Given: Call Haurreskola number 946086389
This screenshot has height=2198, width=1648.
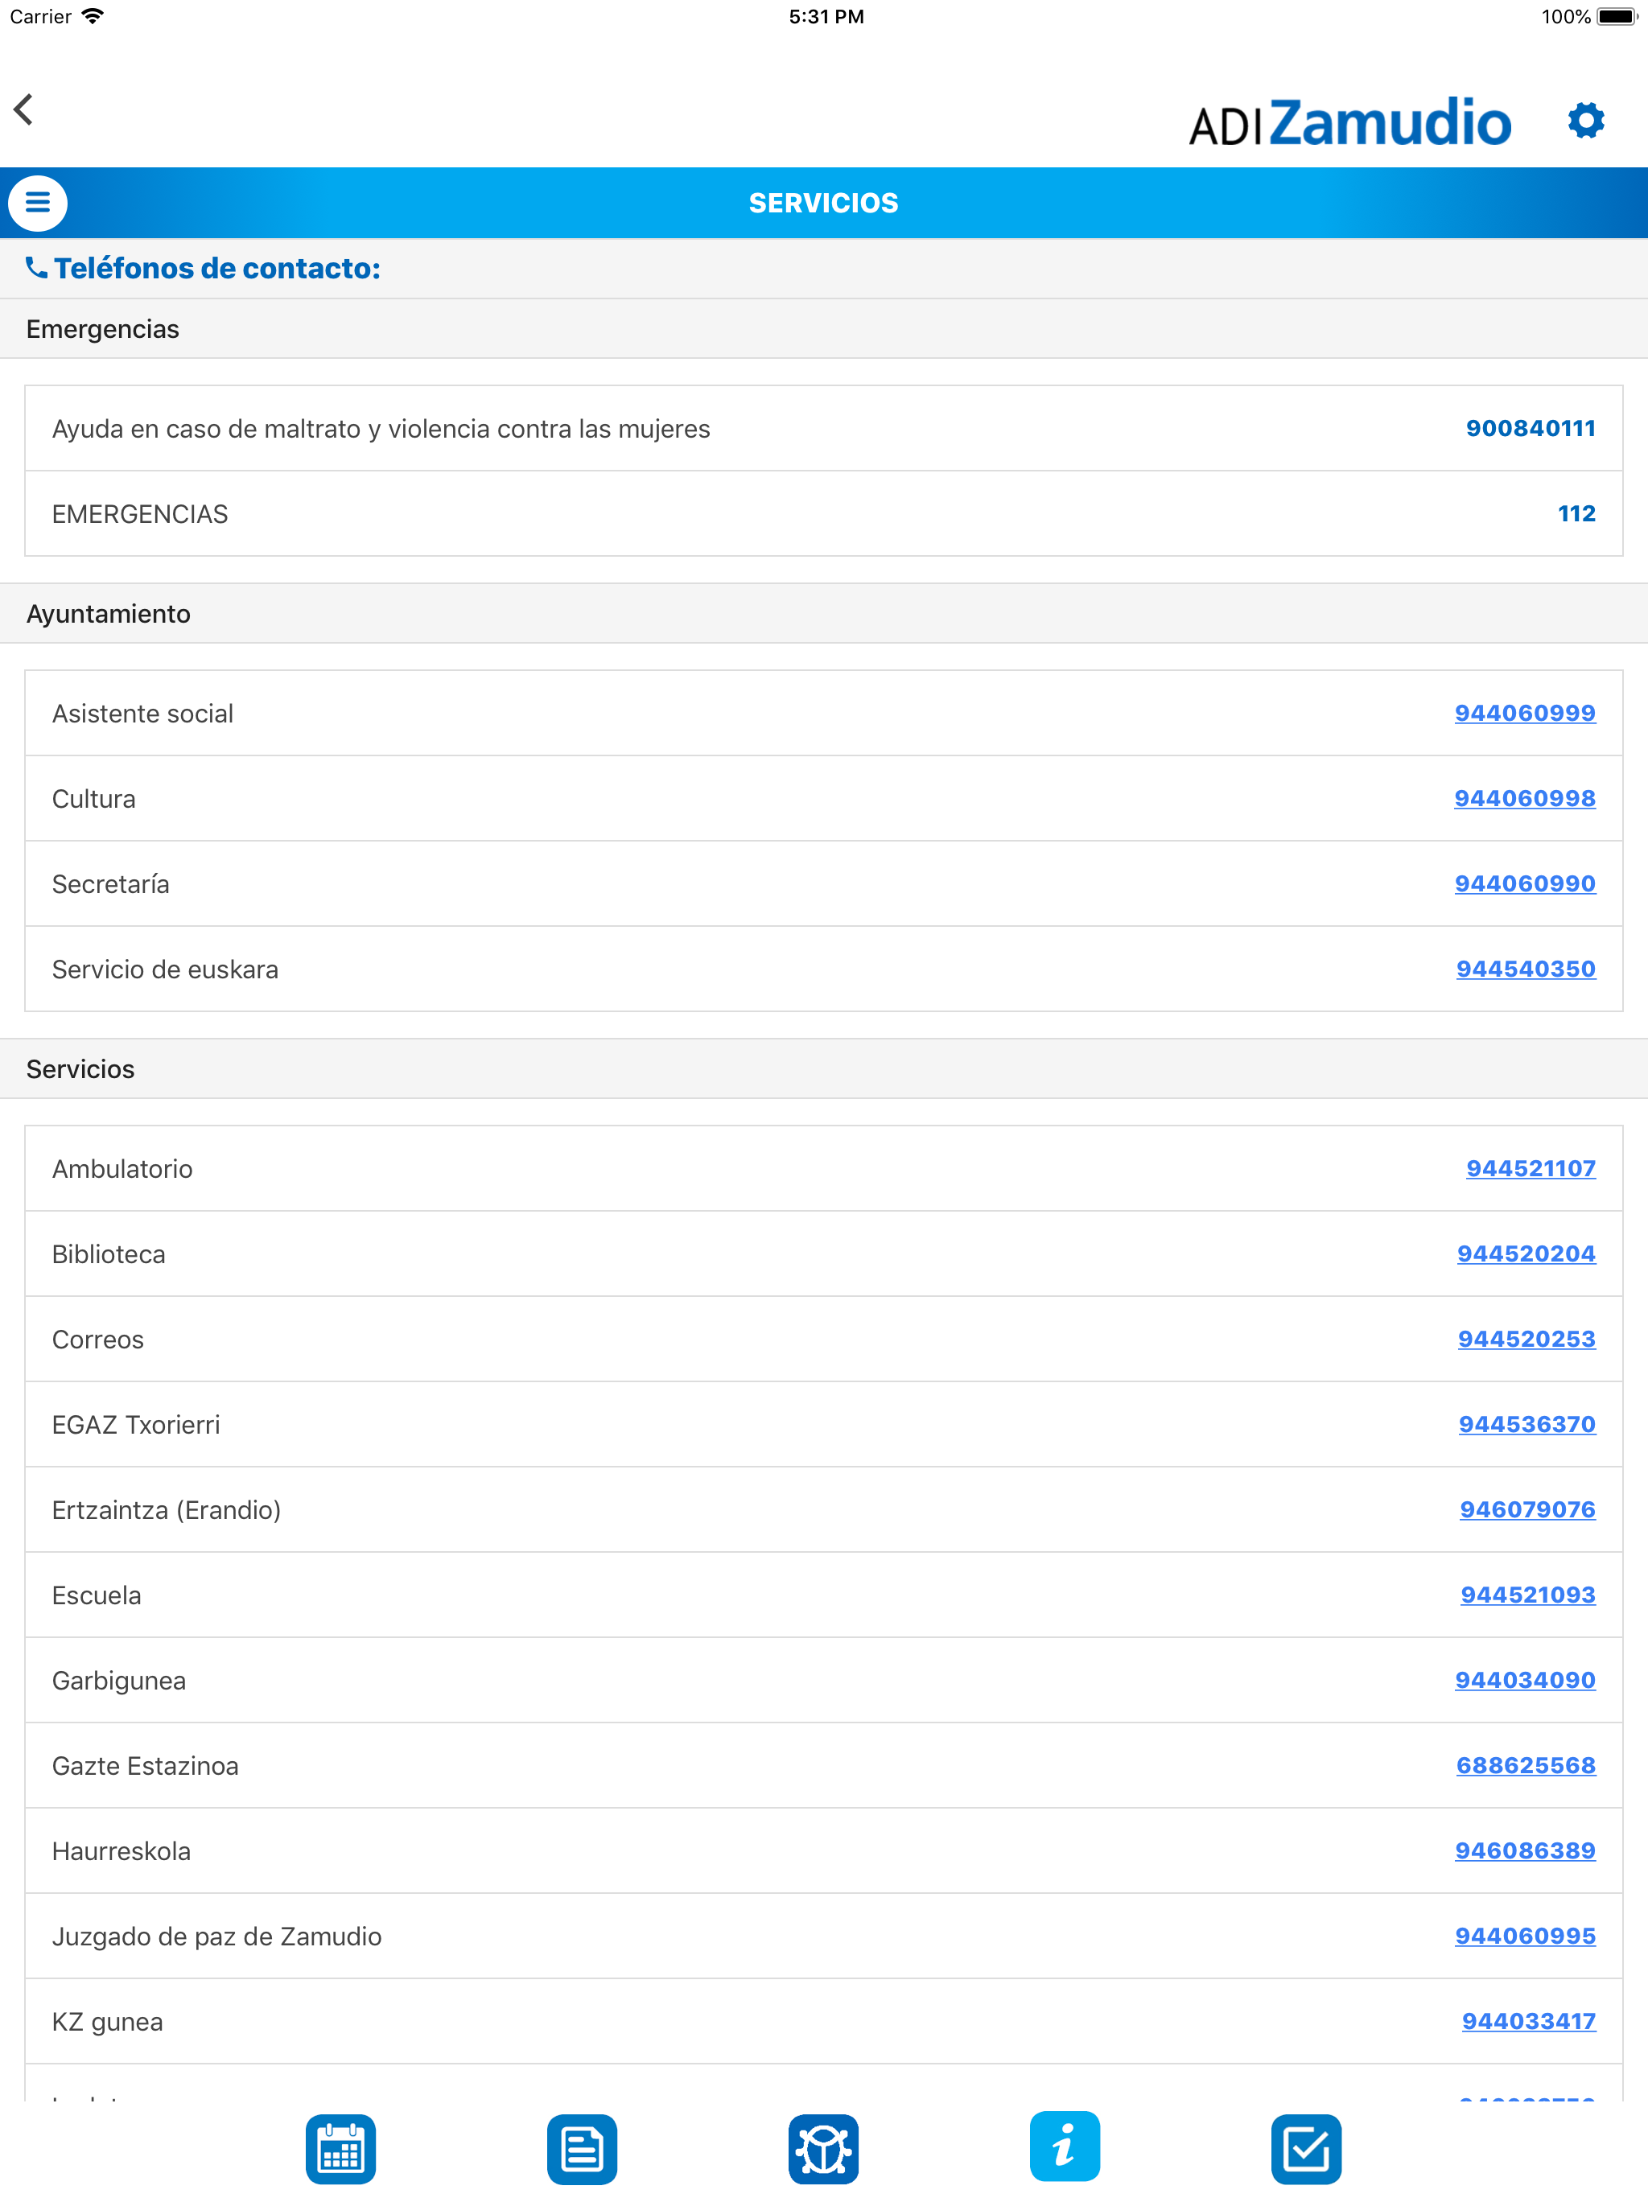Looking at the screenshot, I should point(1525,1852).
